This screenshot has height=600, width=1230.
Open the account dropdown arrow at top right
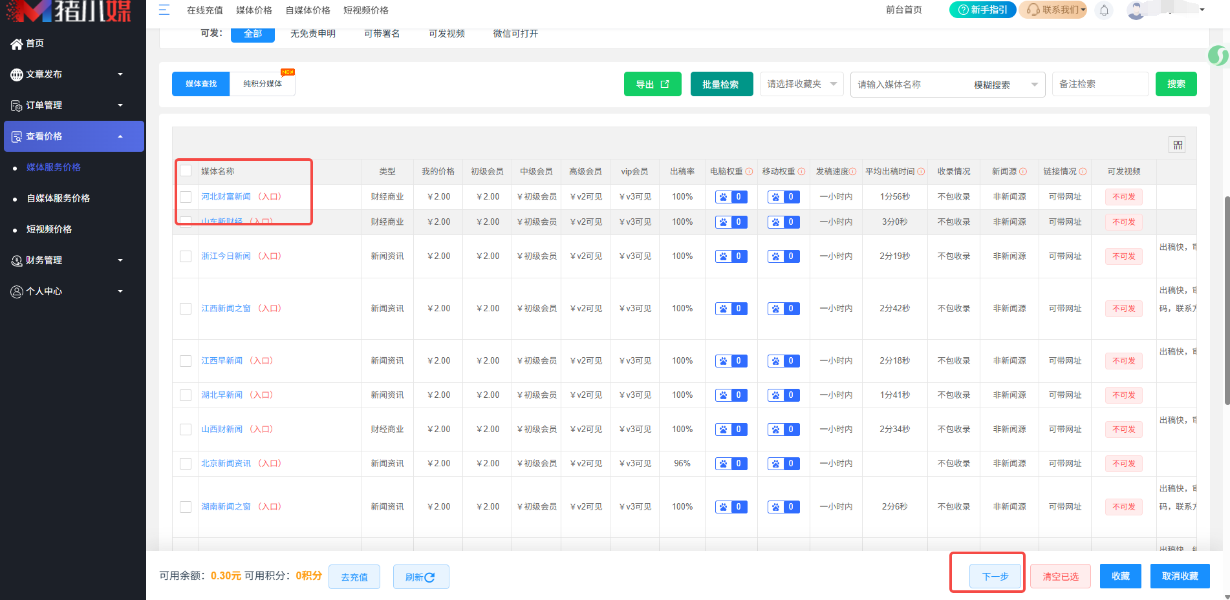(x=1202, y=10)
